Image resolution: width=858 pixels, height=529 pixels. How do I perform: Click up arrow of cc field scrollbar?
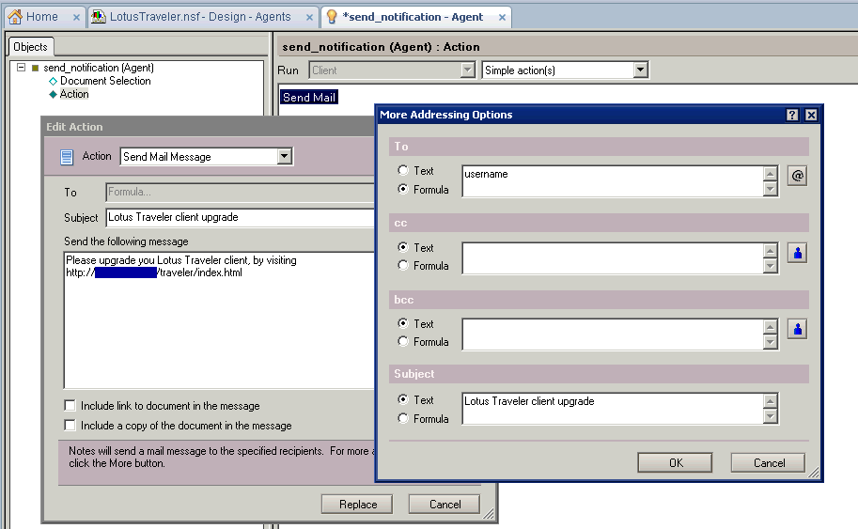point(770,251)
